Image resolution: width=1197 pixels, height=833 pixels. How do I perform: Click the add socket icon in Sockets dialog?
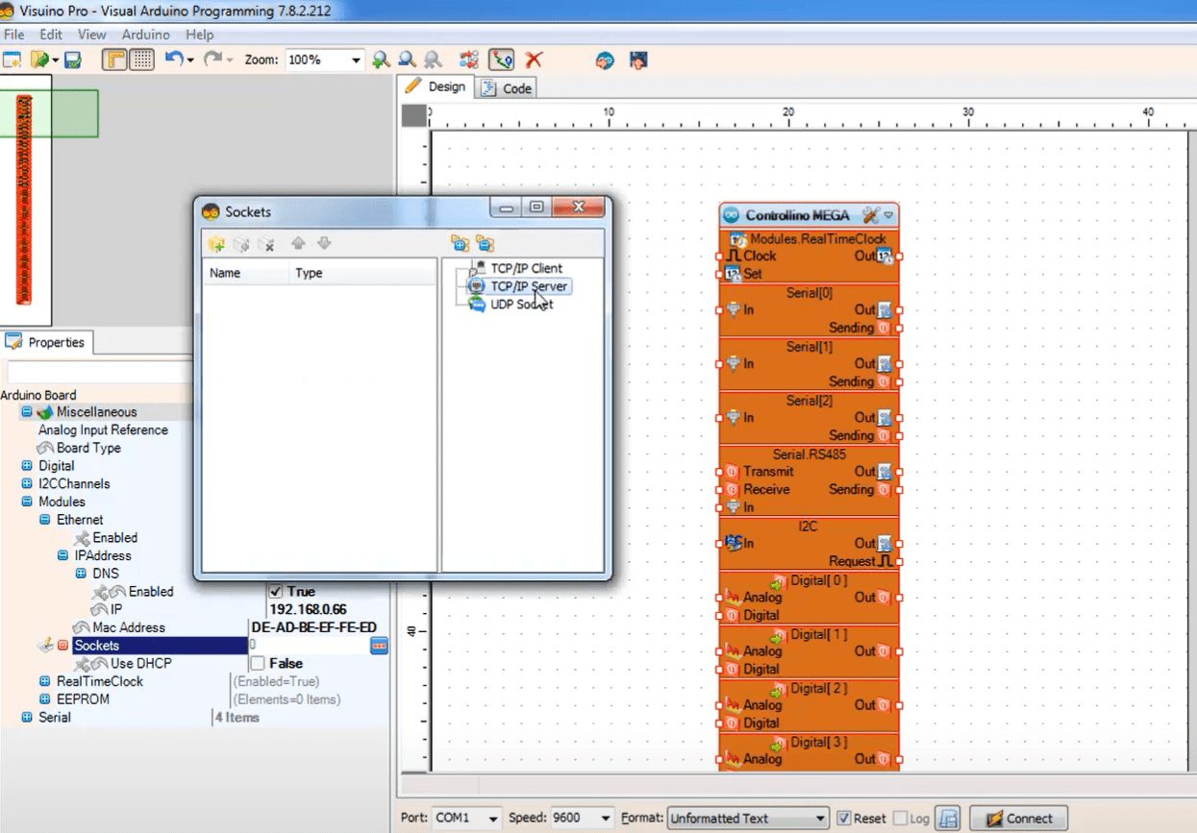pos(216,244)
